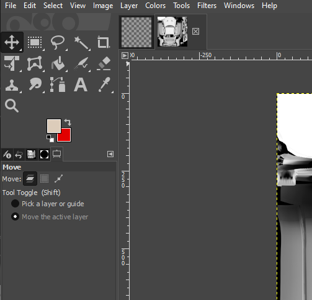The height and width of the screenshot is (300, 312).
Task: Select the Color Picker eyedropper tool
Action: pos(104,84)
